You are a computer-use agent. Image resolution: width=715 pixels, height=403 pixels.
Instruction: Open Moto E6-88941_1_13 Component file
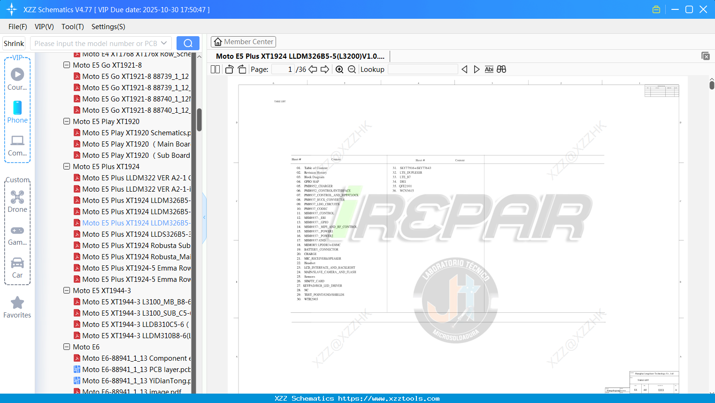[x=132, y=358]
